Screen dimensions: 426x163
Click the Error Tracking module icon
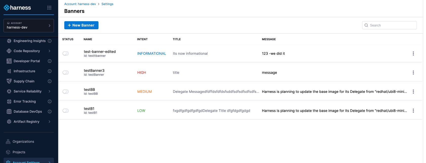[x=9, y=101]
